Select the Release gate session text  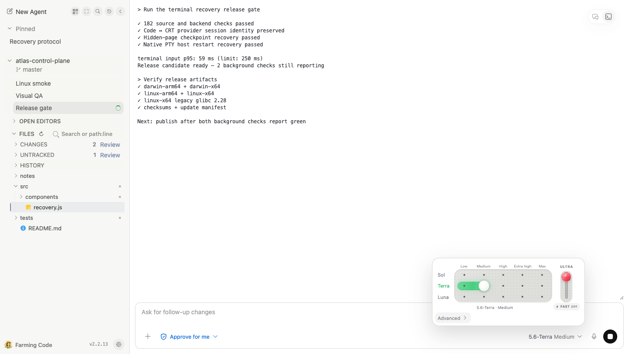point(34,108)
